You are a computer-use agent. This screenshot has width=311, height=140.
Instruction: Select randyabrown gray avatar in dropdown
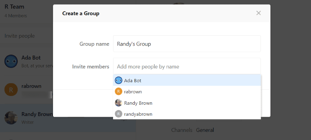(x=118, y=114)
